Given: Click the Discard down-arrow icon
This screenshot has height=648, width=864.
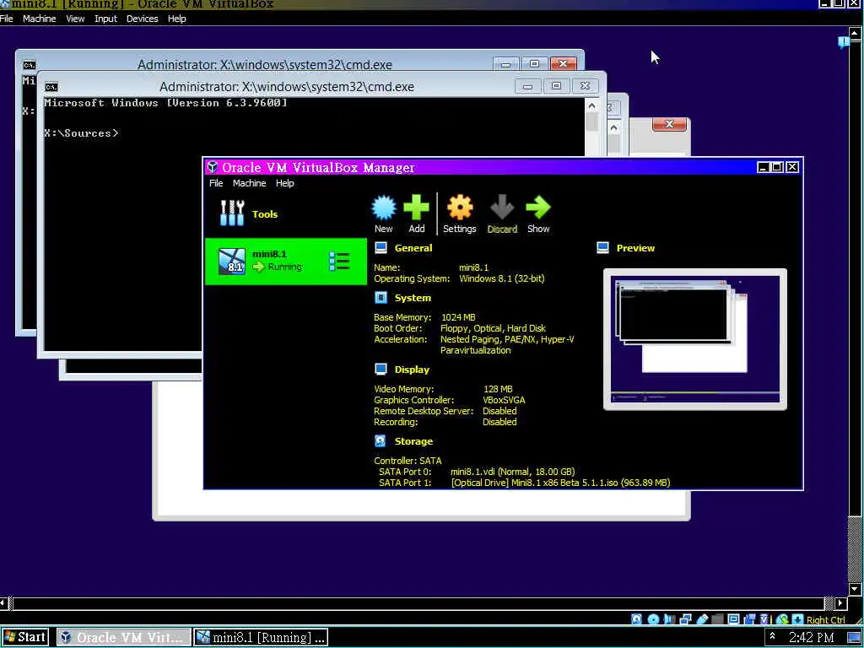Looking at the screenshot, I should pyautogui.click(x=502, y=208).
